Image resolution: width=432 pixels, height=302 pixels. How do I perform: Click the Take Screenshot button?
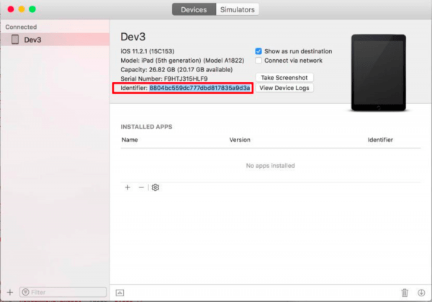click(284, 78)
